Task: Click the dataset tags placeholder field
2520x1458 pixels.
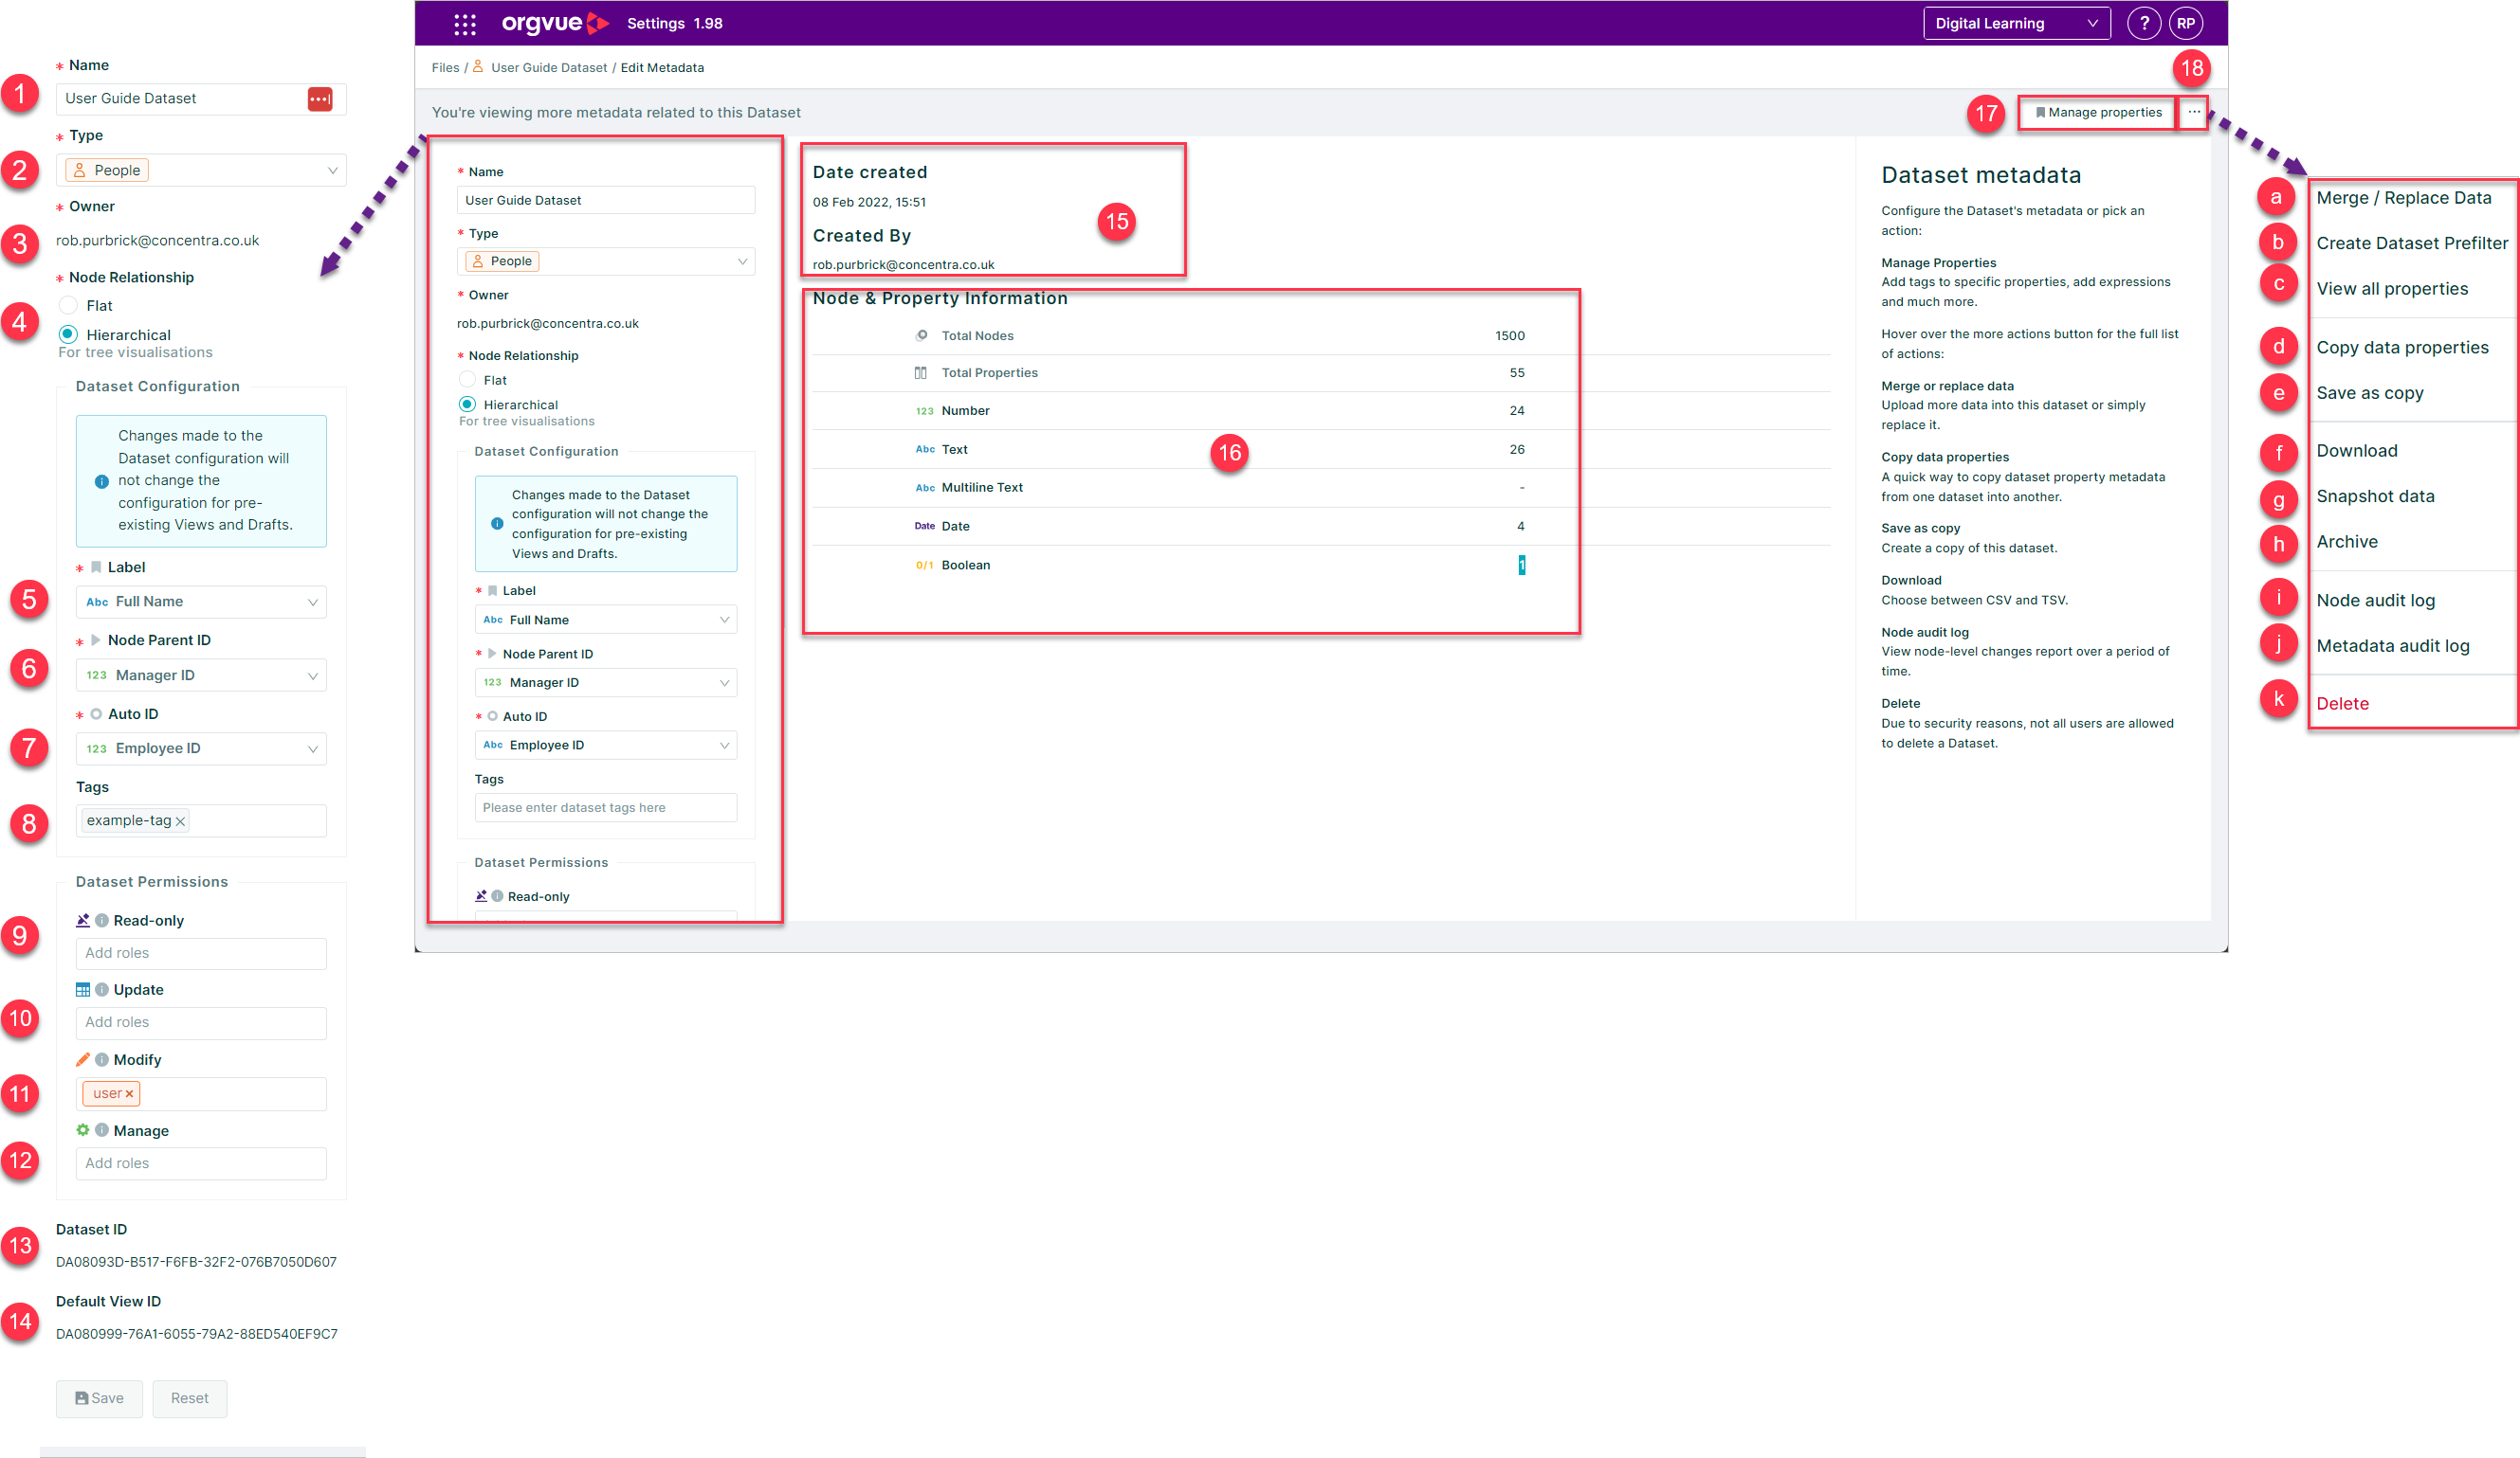Action: [x=606, y=807]
